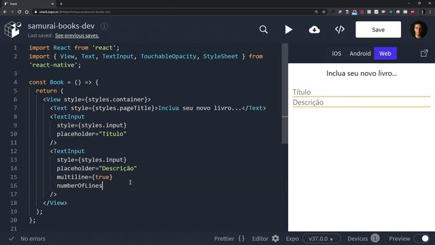The image size is (435, 245).
Task: Edit the samurai-books-dev project title
Action: [x=61, y=26]
